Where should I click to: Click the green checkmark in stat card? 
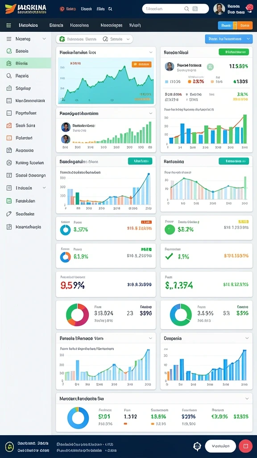point(169,256)
